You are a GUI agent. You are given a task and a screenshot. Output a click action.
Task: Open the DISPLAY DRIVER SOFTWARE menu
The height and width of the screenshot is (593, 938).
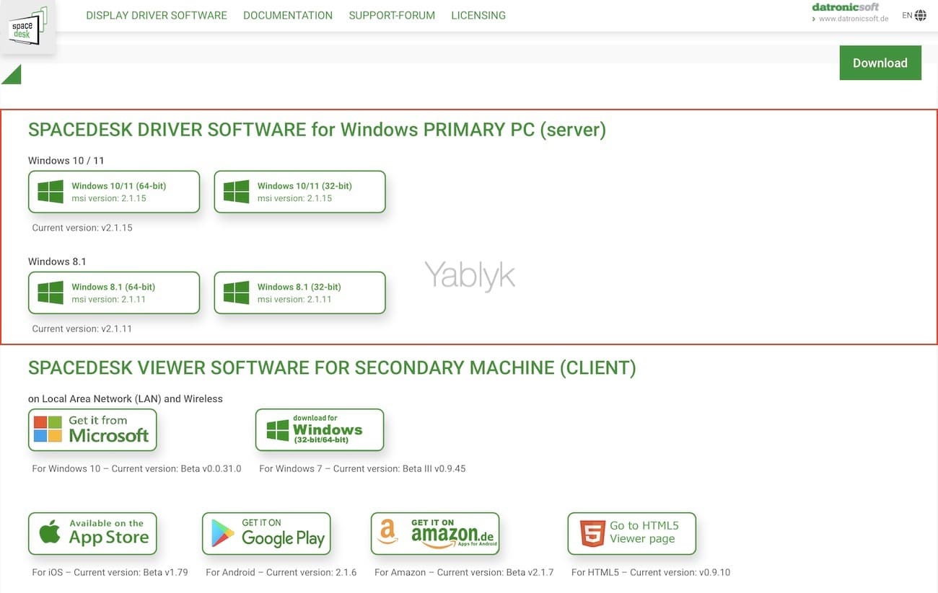tap(156, 15)
